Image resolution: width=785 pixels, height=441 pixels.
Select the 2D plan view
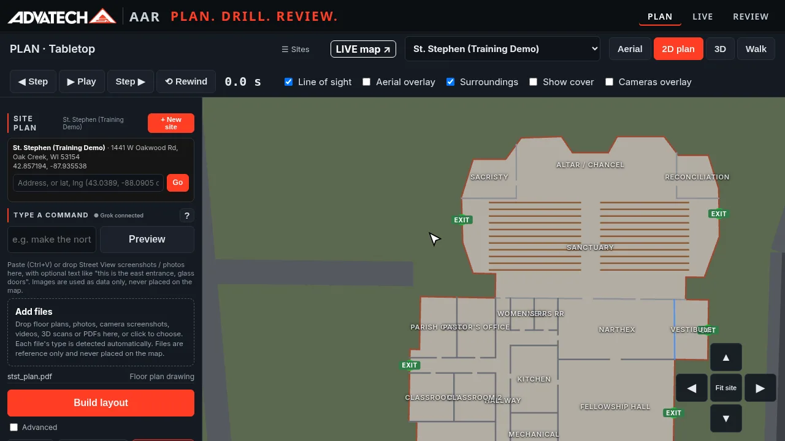pos(678,49)
